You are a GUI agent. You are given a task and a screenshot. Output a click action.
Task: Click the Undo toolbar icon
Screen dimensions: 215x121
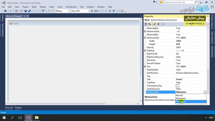[x=43, y=11]
